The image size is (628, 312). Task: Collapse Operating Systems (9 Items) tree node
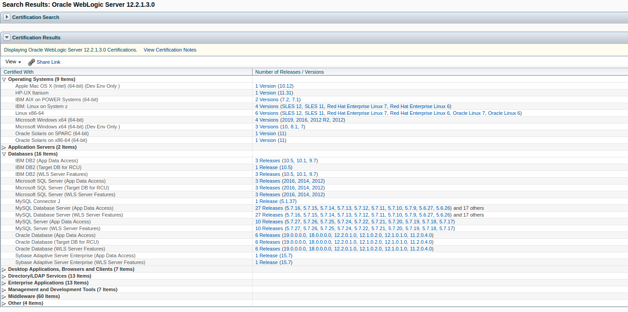coord(4,79)
